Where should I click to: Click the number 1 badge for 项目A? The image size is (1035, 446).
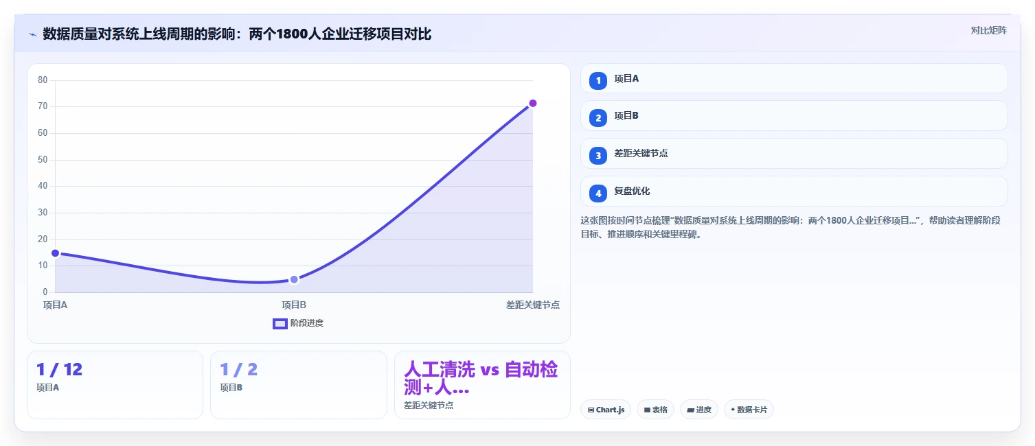598,80
